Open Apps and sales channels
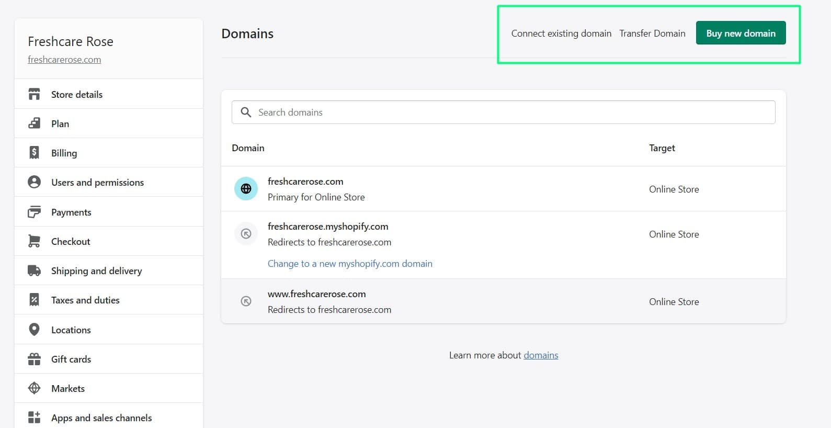 pyautogui.click(x=109, y=416)
